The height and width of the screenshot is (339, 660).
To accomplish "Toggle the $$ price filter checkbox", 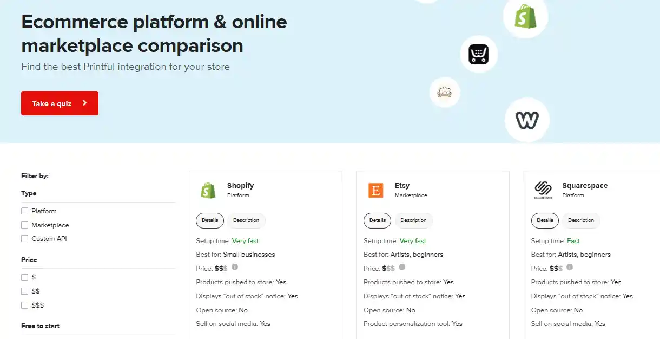I will pos(24,291).
